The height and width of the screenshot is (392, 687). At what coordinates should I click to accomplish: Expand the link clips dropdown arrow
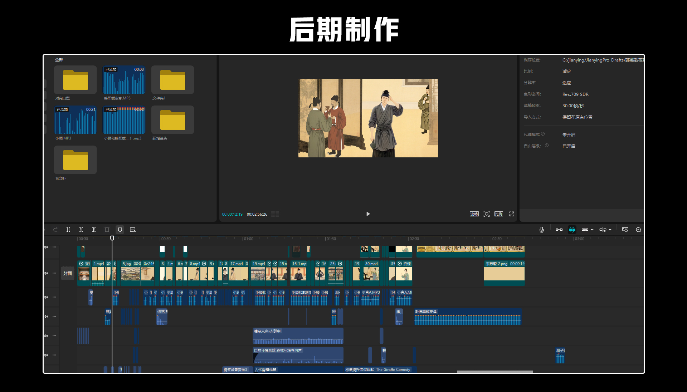pos(592,230)
